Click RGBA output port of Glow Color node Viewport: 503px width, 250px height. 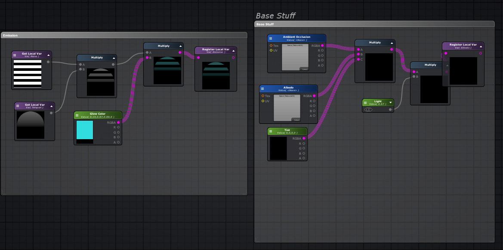(x=118, y=122)
